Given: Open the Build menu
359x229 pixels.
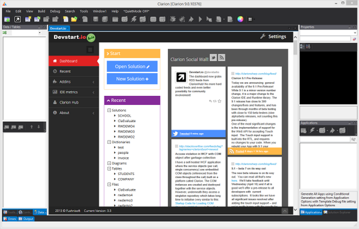Looking at the screenshot, I should 41,11.
